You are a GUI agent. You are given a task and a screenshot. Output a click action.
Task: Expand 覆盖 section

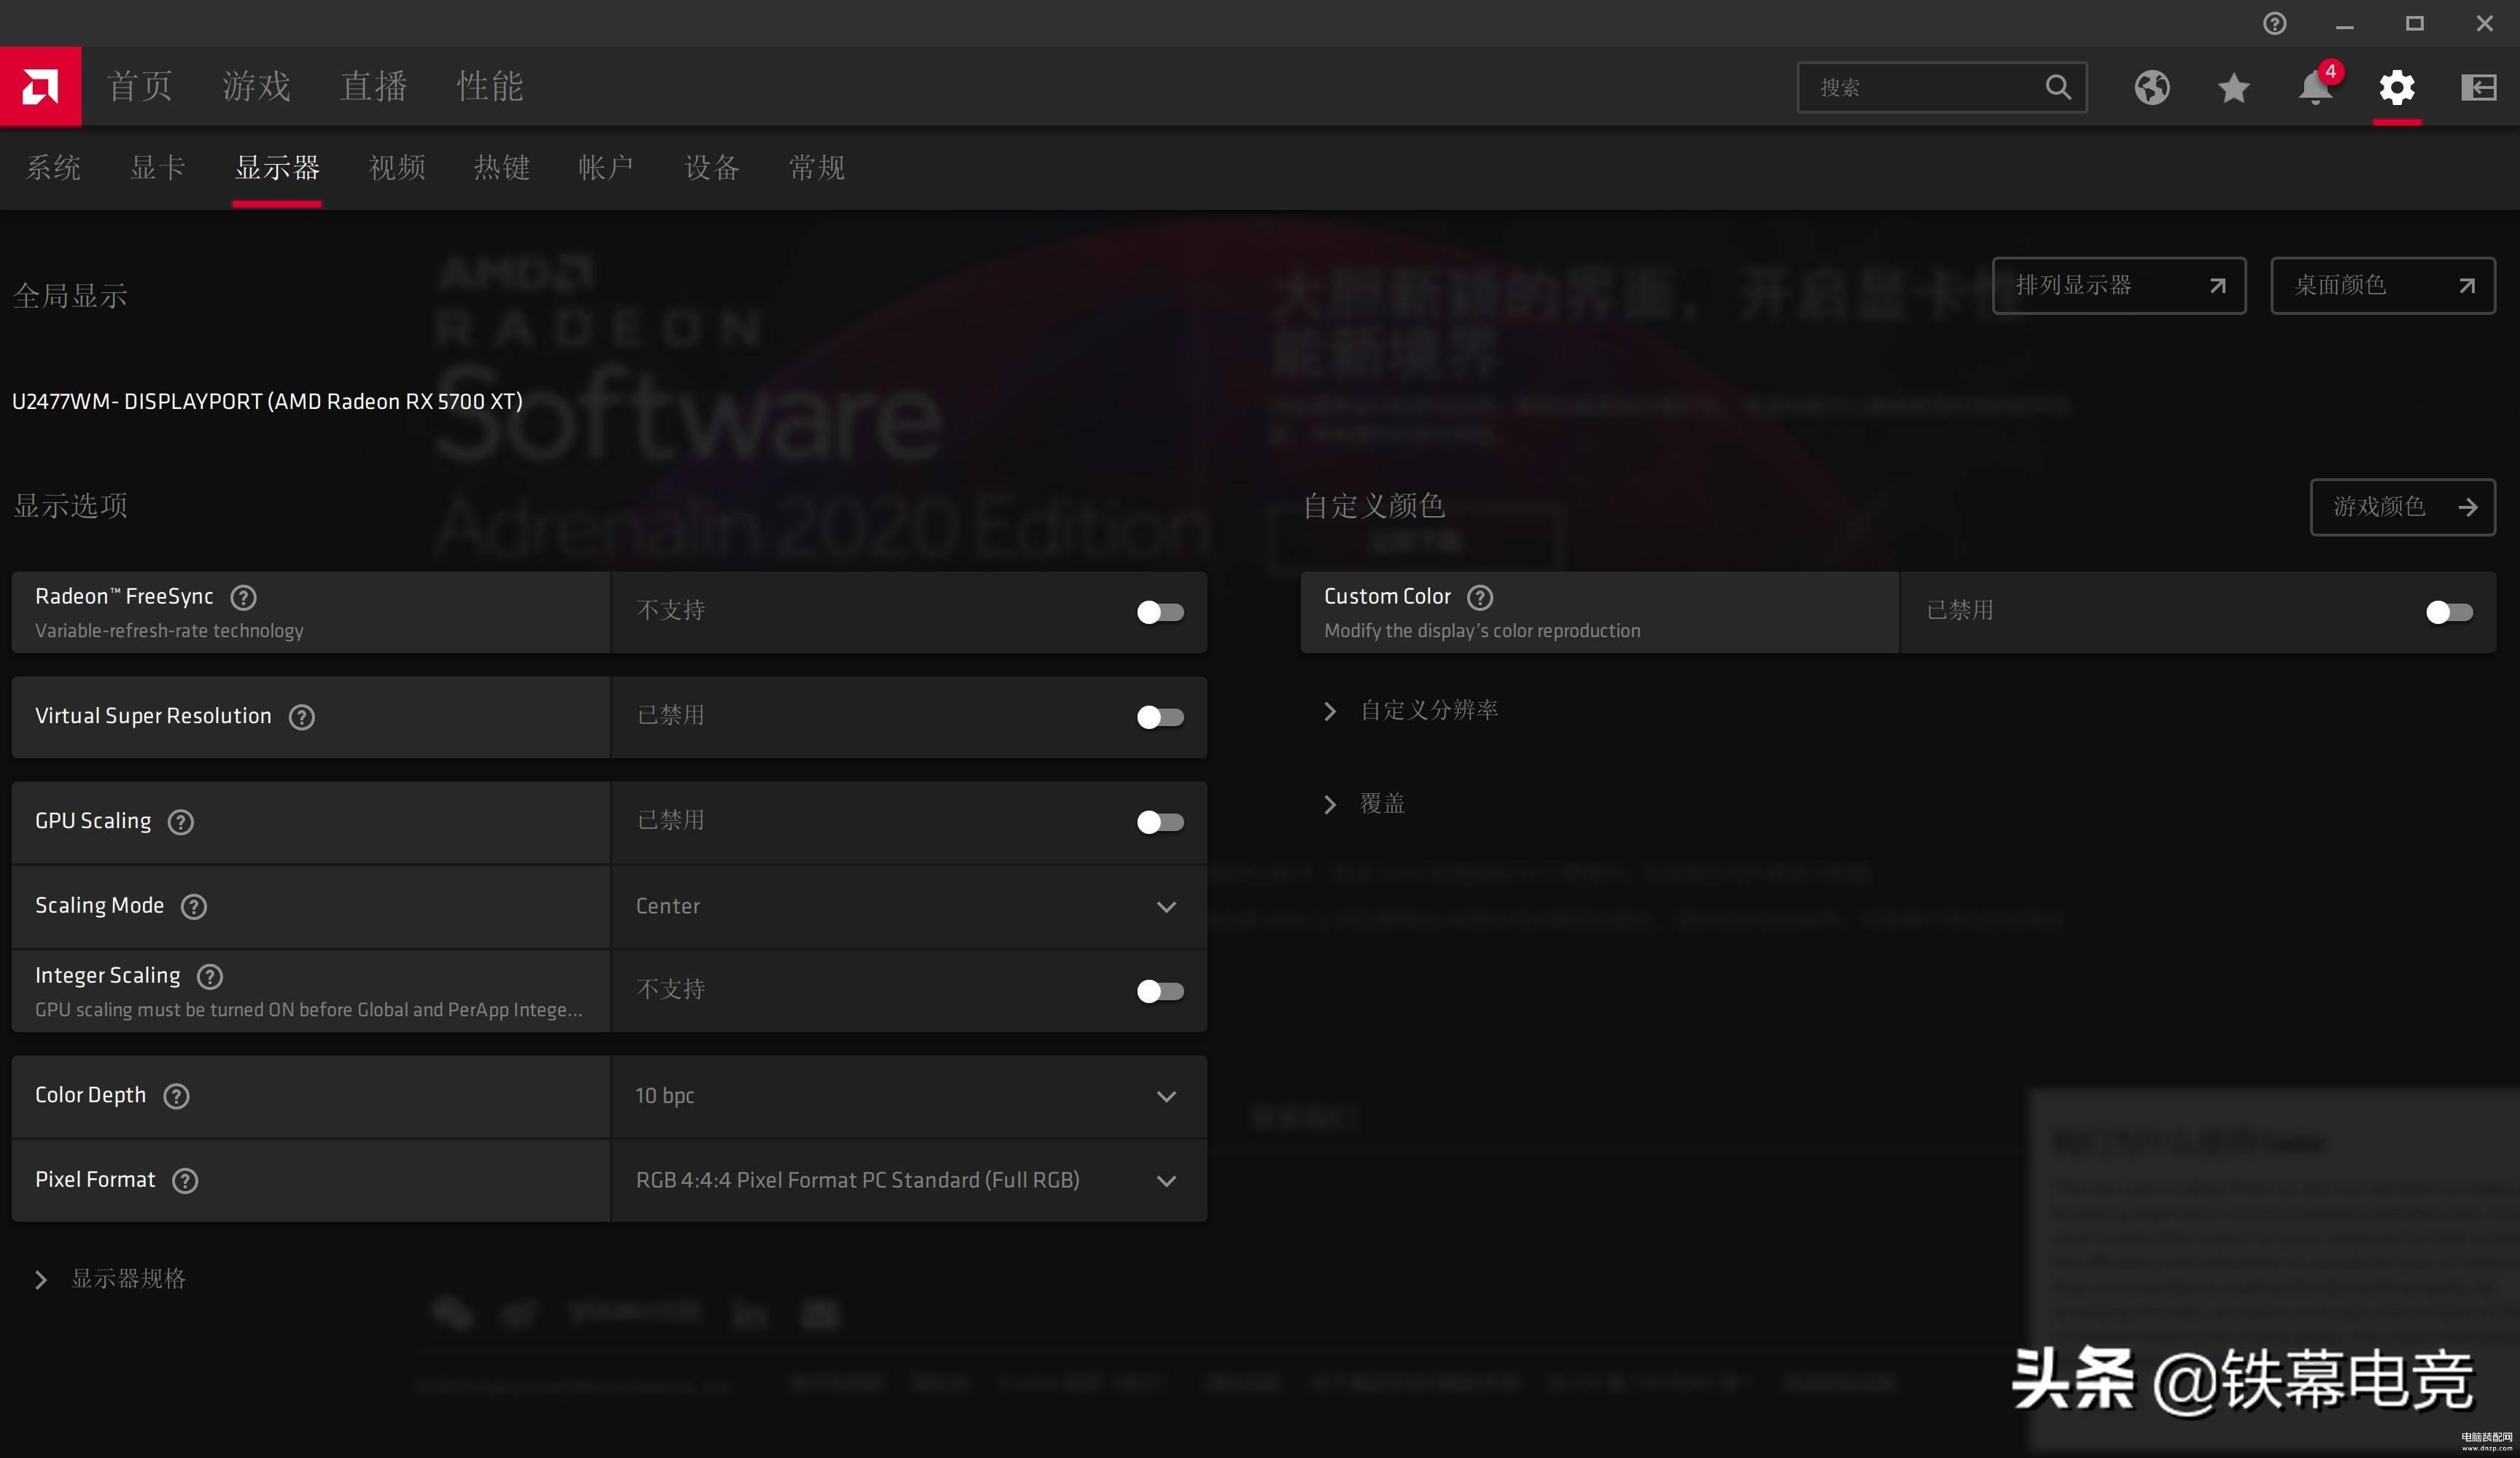pyautogui.click(x=1364, y=804)
